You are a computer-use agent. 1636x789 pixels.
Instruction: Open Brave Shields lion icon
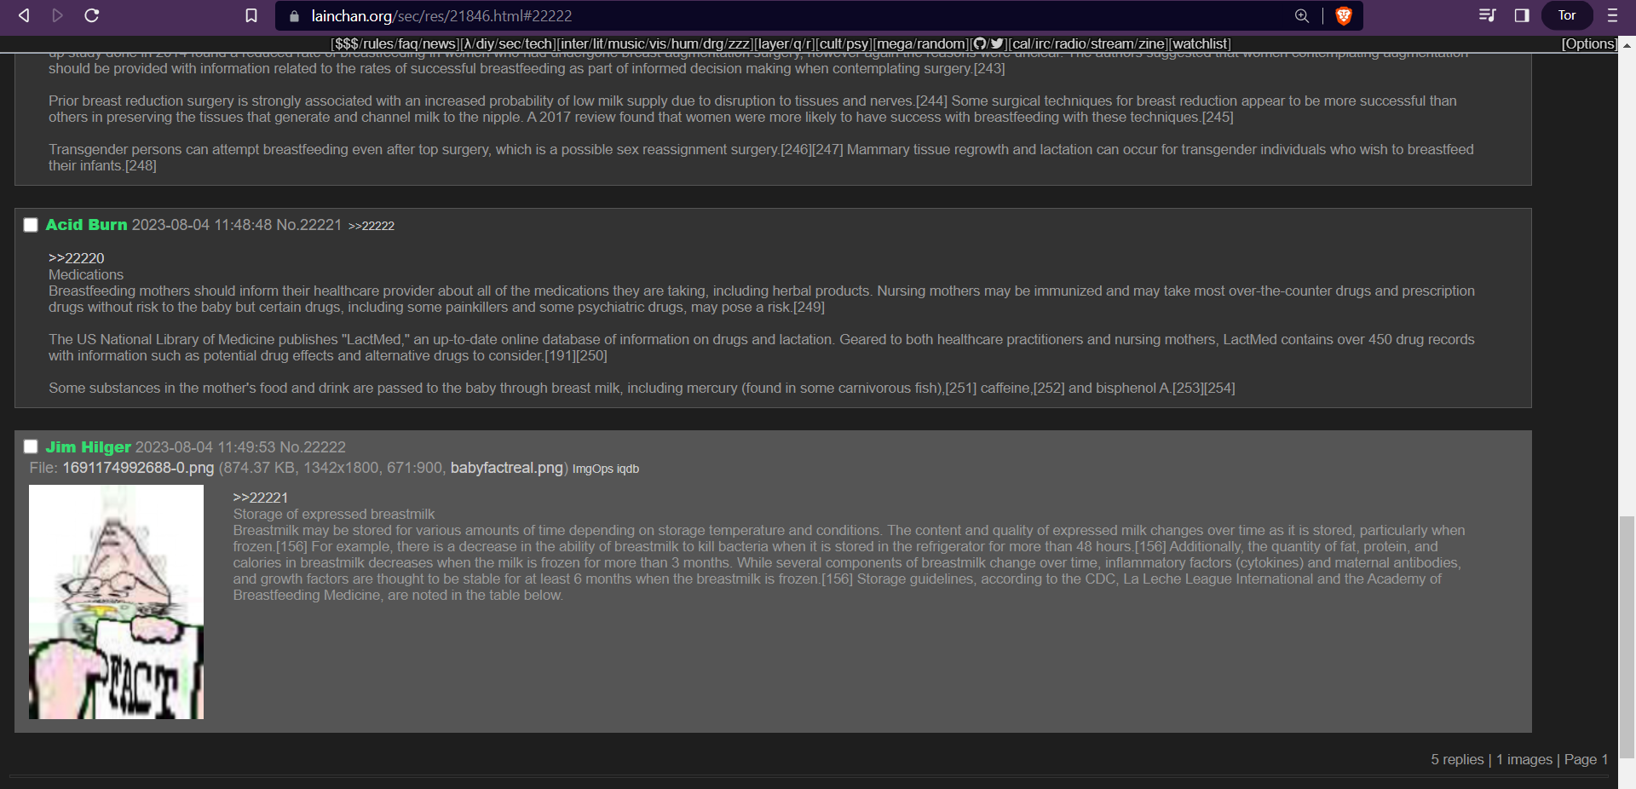(x=1344, y=15)
